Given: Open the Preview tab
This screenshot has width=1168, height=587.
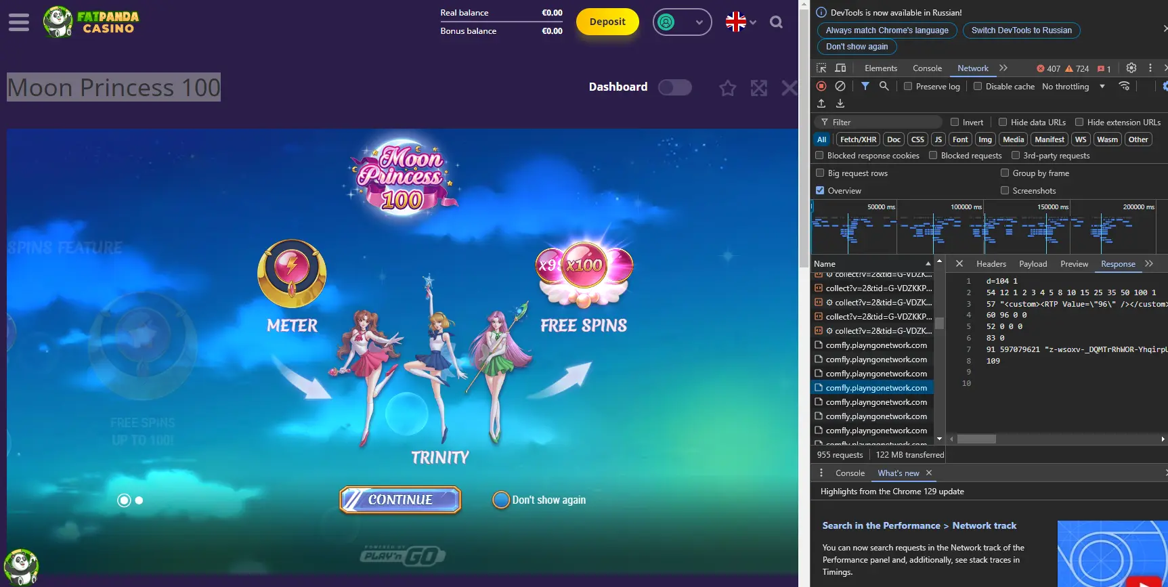Looking at the screenshot, I should point(1074,264).
